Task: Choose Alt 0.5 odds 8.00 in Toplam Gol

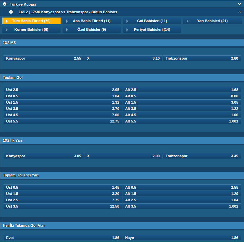Action: (182, 96)
